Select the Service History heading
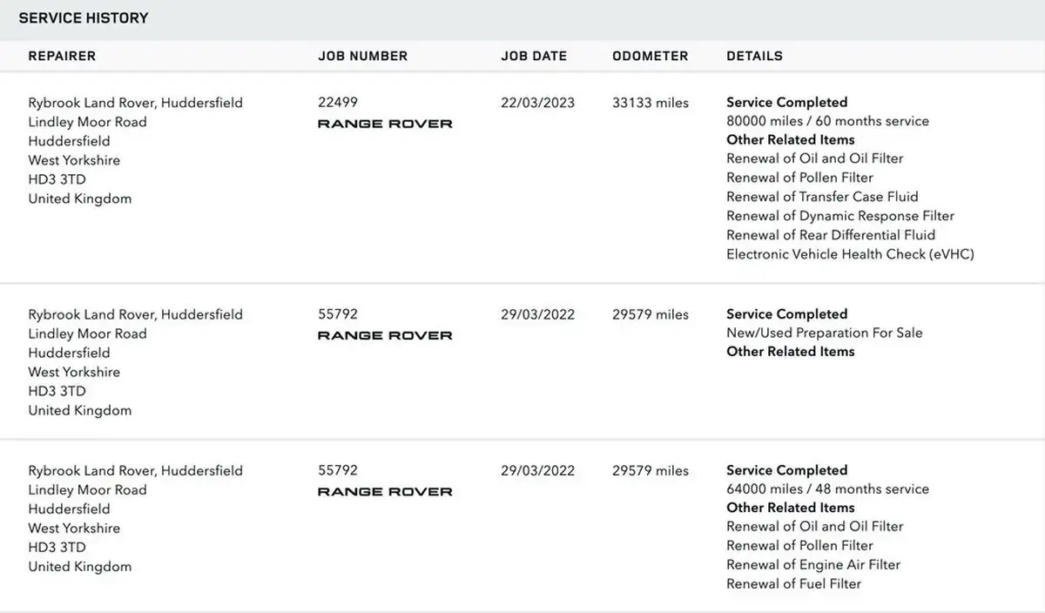1045x613 pixels. point(84,17)
